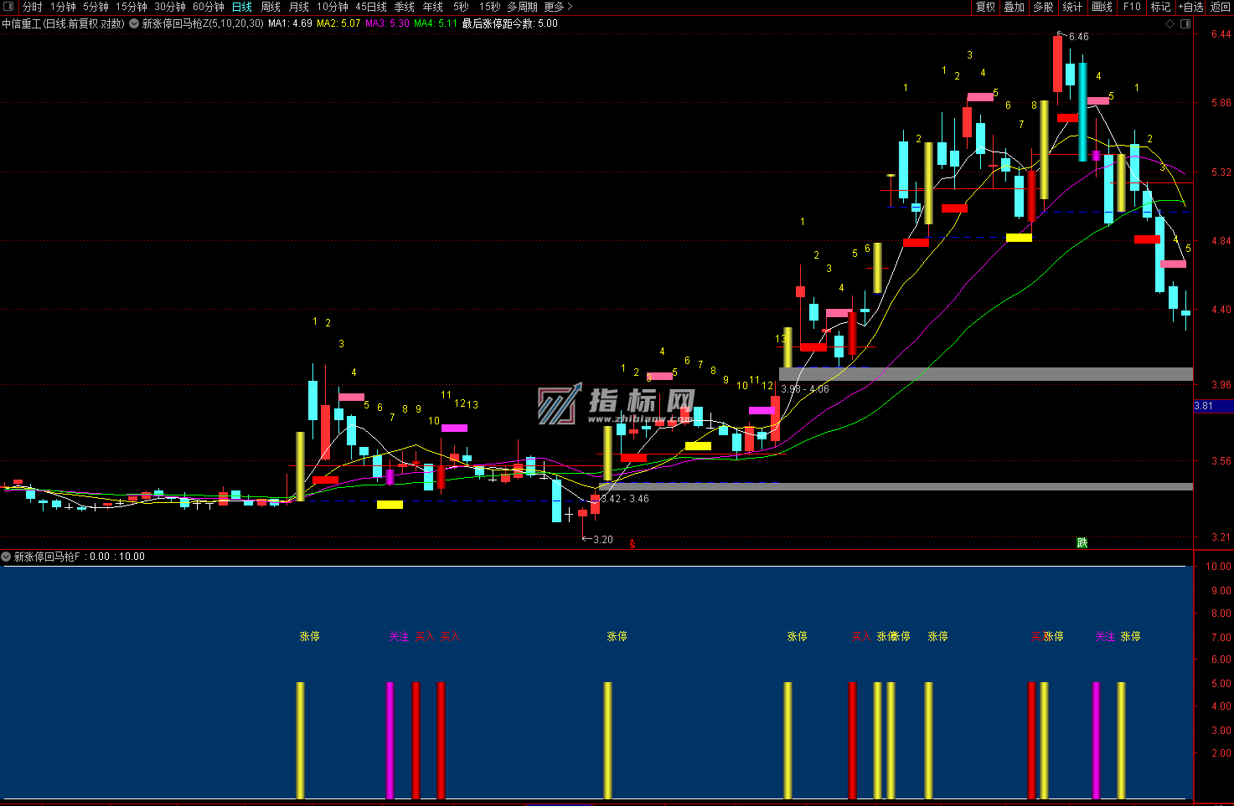
Task: Click the upper gray support band
Action: tap(985, 374)
